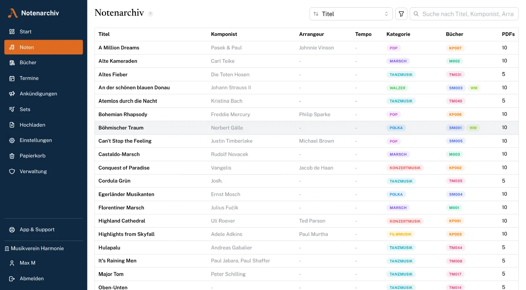Click the search field for titles
This screenshot has width=526, height=290.
point(464,14)
